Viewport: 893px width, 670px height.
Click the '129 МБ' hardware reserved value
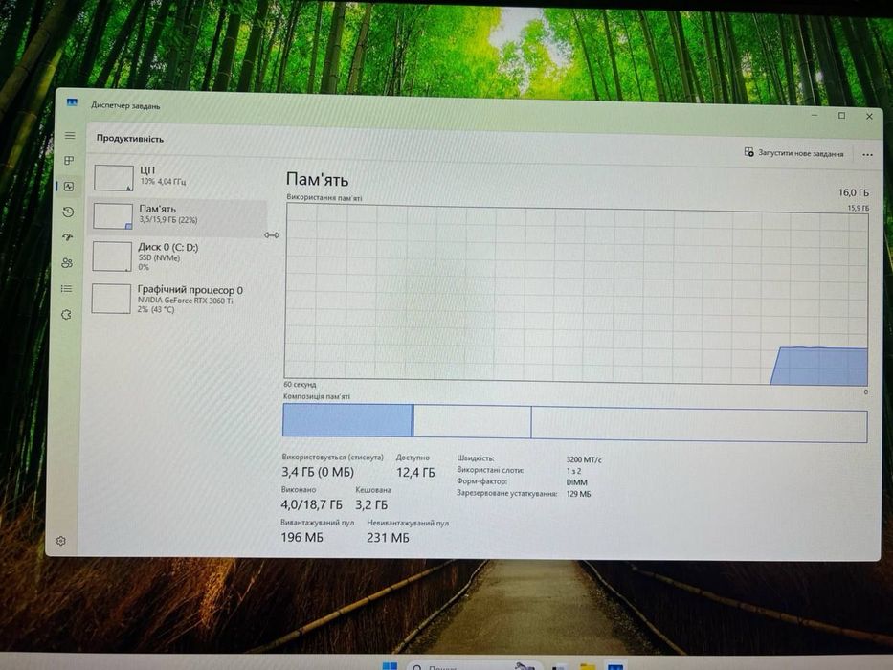[578, 494]
